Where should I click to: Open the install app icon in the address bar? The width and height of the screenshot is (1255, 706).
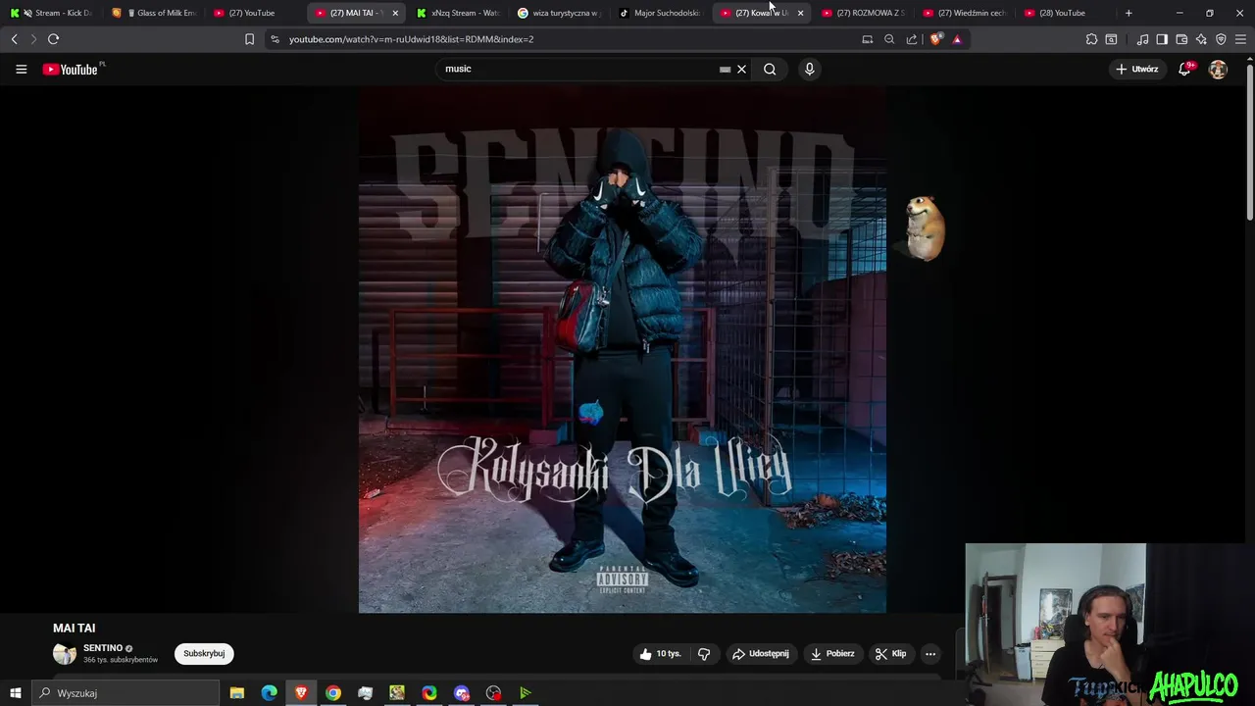coord(867,39)
